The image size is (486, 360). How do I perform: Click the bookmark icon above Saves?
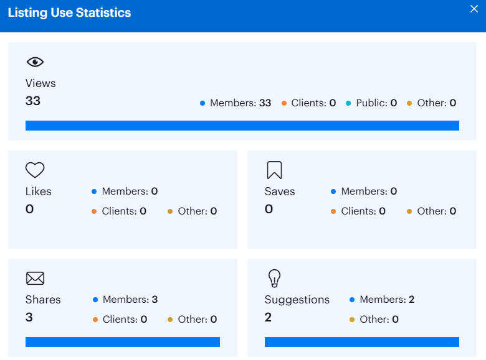274,170
